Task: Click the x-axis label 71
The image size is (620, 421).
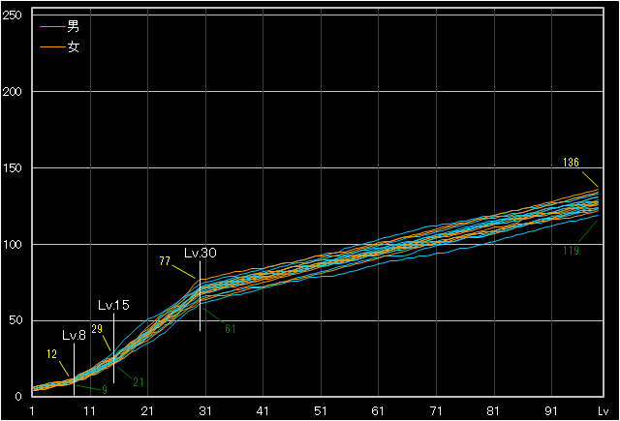Action: (x=436, y=411)
